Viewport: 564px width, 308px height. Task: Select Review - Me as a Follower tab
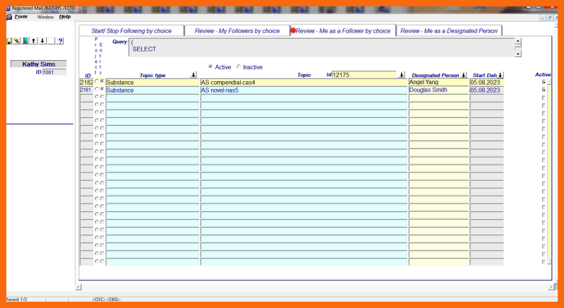[x=343, y=31]
